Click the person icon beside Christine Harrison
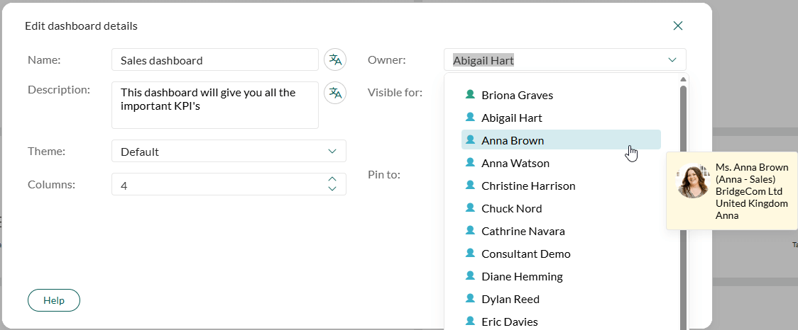 [x=470, y=186]
